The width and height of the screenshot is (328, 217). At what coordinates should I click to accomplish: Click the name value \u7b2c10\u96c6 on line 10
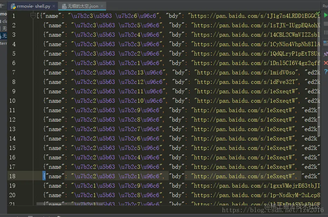[141, 101]
